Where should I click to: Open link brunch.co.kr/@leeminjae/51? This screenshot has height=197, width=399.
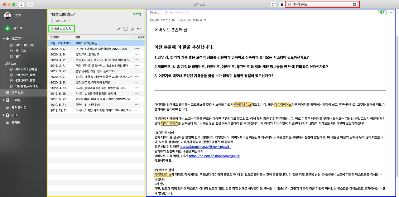[x=205, y=147]
